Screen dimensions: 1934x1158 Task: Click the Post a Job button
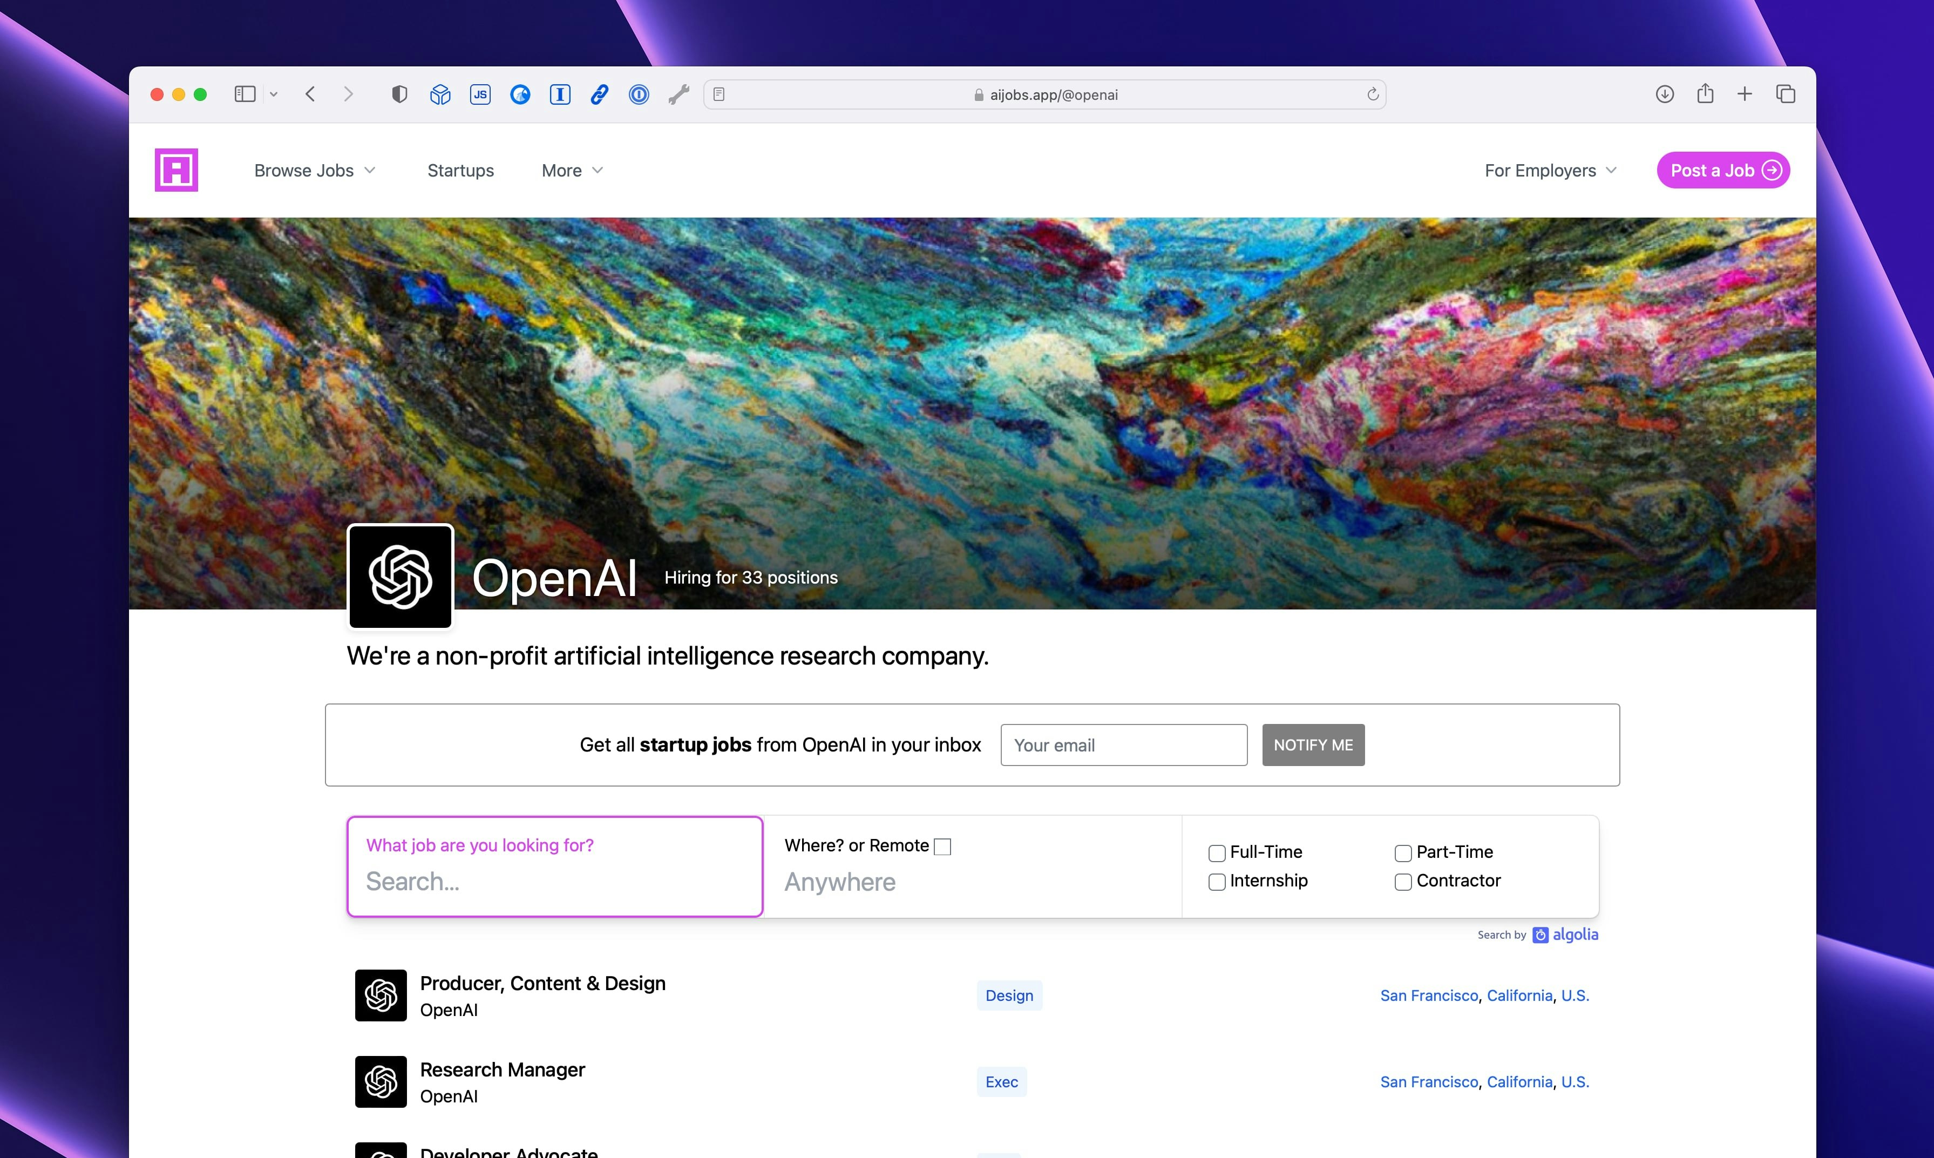(1723, 170)
